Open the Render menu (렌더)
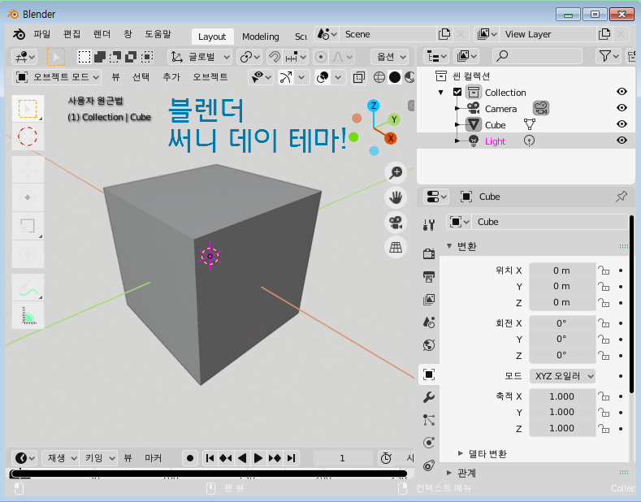Viewport: 641px width, 502px height. coord(102,34)
